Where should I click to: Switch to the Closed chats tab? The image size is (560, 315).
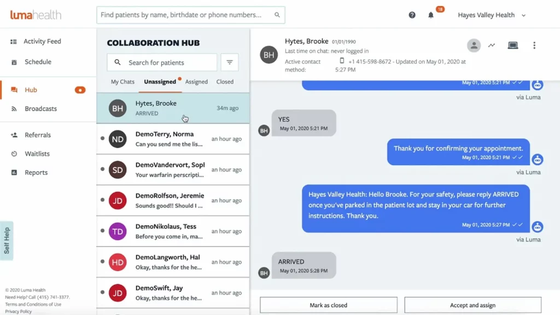225,81
